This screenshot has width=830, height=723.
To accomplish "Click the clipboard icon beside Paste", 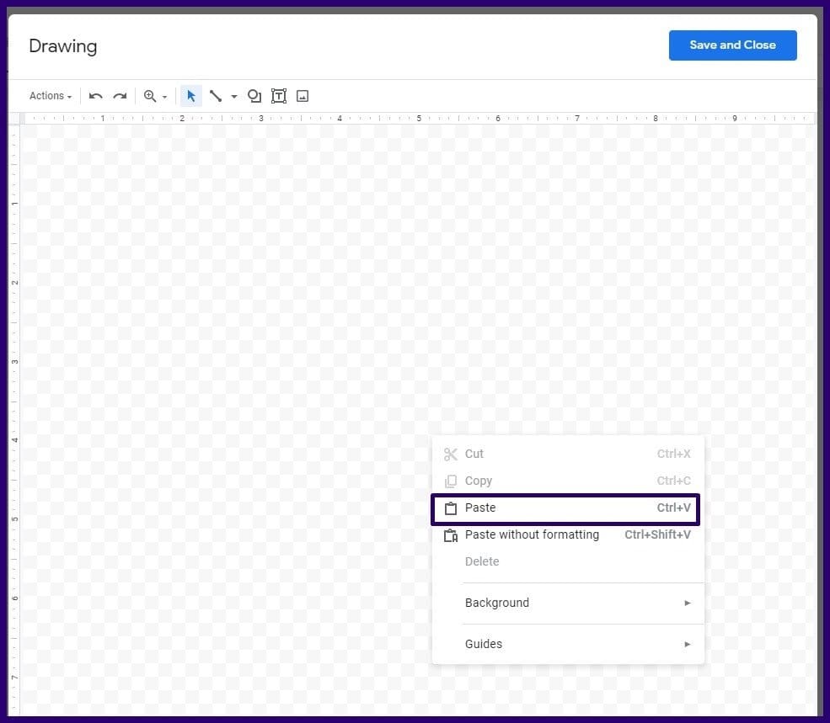I will tap(451, 508).
